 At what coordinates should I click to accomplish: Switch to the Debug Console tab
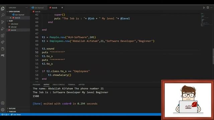59,85
